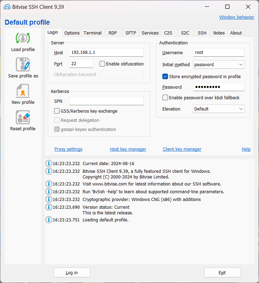Click info icon beside Version status log entry
The width and height of the screenshot is (259, 283).
point(48,207)
